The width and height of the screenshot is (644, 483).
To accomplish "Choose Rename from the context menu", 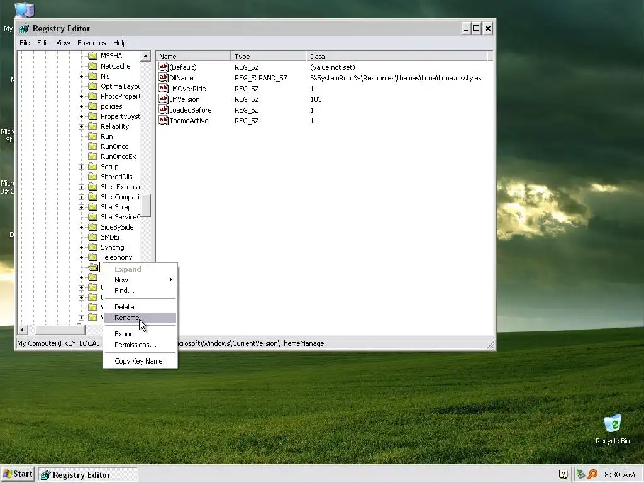I will pyautogui.click(x=140, y=318).
